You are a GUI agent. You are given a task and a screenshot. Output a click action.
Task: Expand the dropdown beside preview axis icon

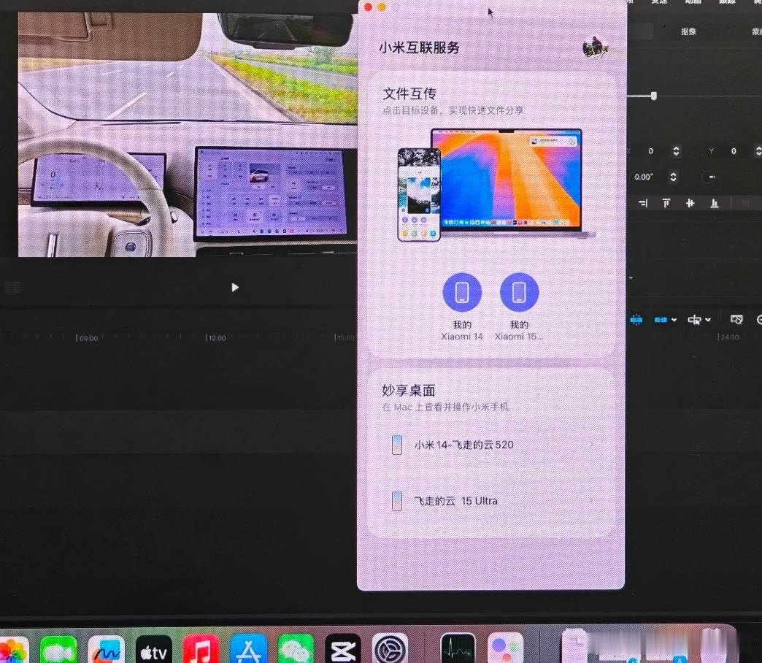click(708, 320)
